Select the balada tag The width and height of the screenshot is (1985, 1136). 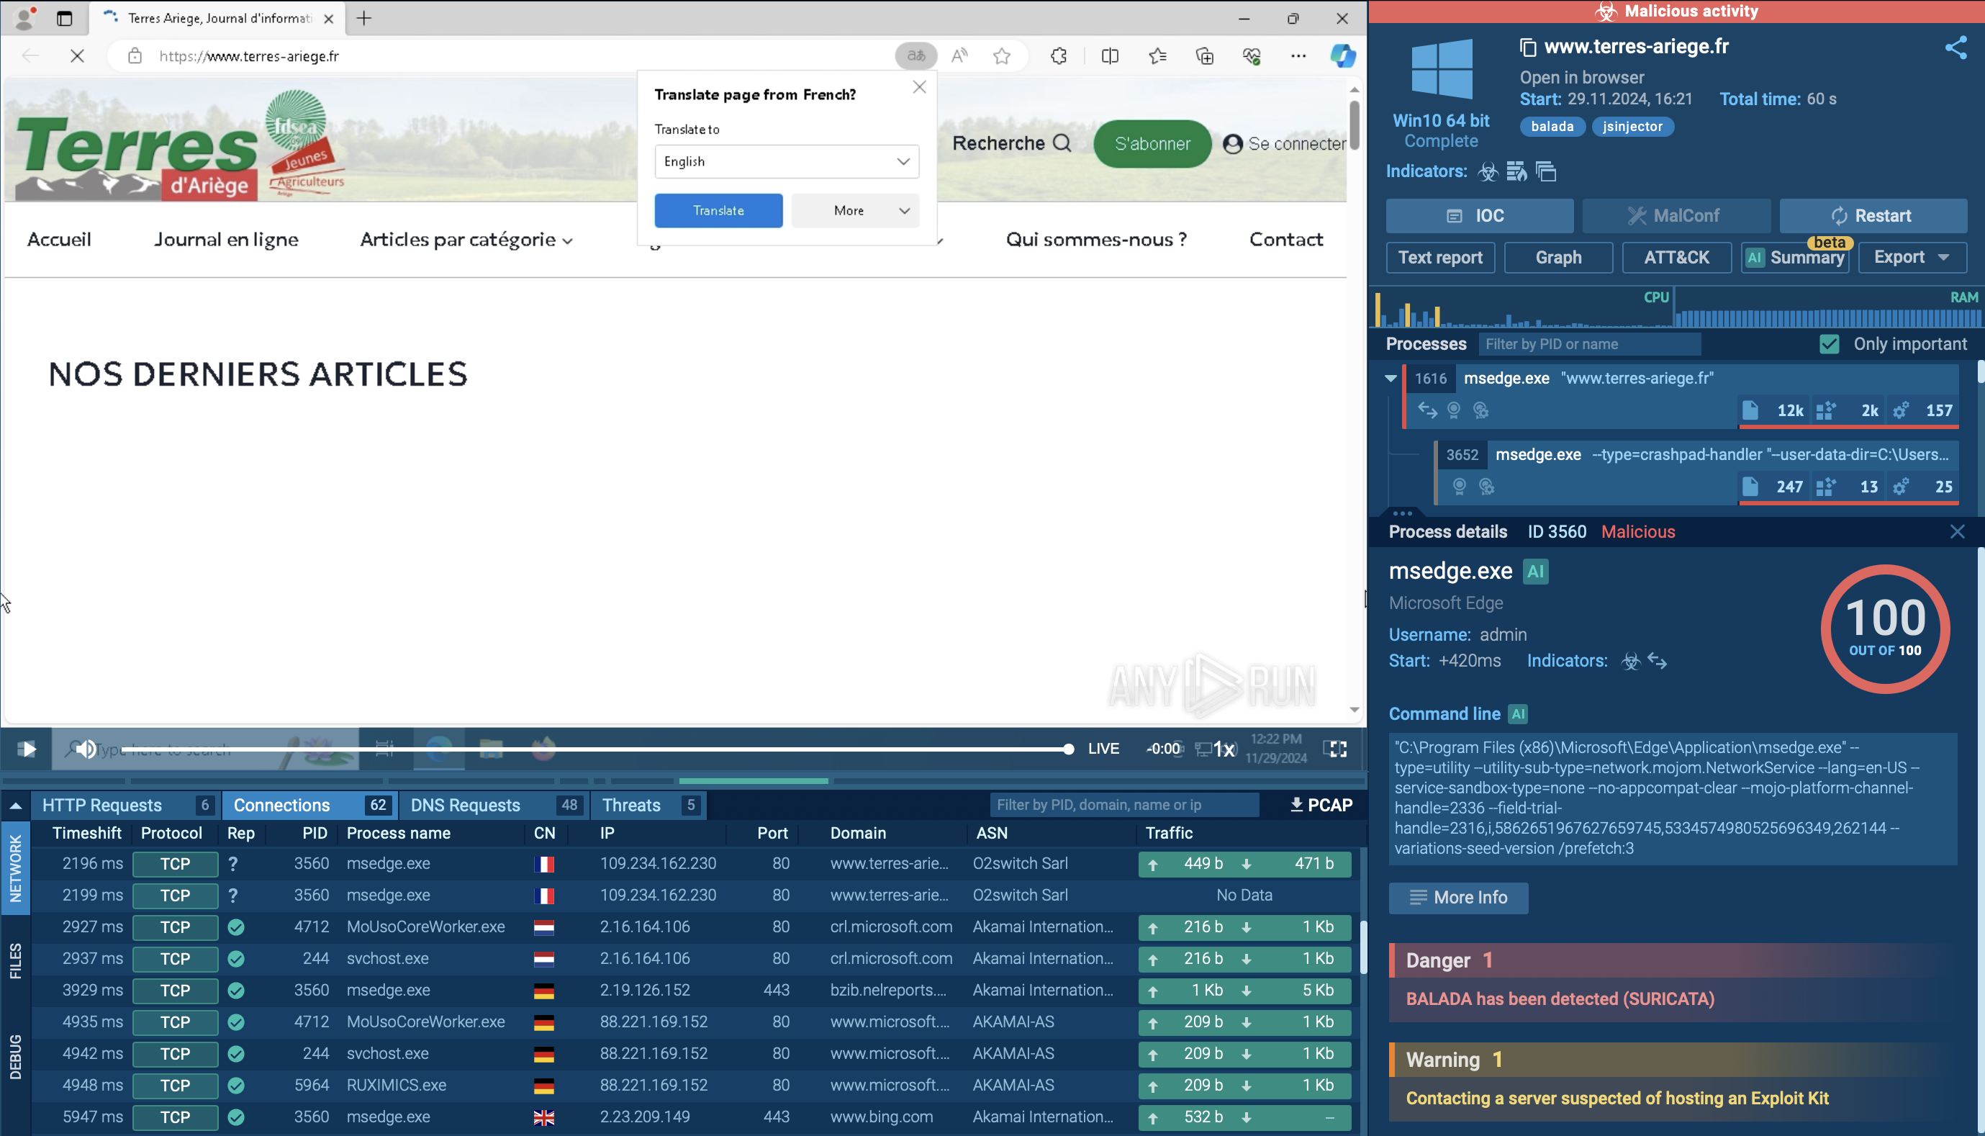point(1551,127)
